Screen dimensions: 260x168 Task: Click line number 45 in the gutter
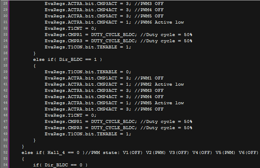tap(6, 109)
